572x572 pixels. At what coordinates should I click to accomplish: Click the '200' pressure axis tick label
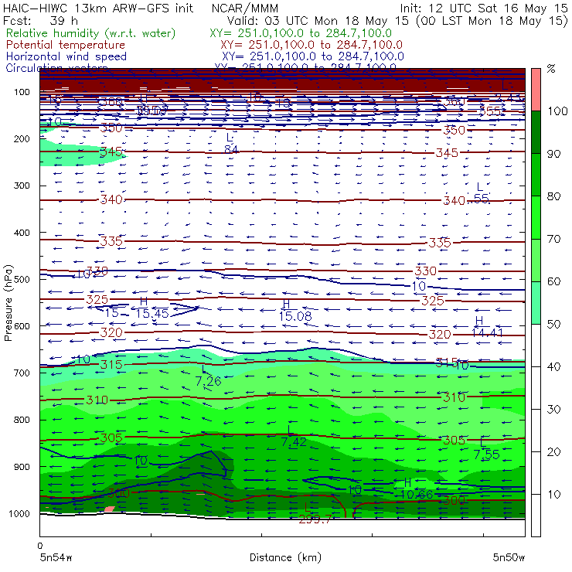[x=22, y=138]
